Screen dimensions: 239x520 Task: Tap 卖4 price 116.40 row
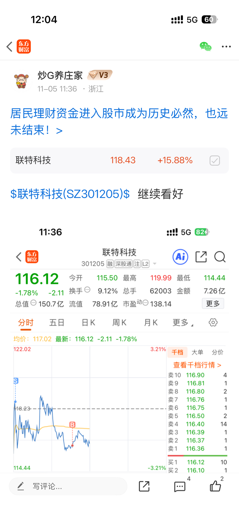(197, 424)
